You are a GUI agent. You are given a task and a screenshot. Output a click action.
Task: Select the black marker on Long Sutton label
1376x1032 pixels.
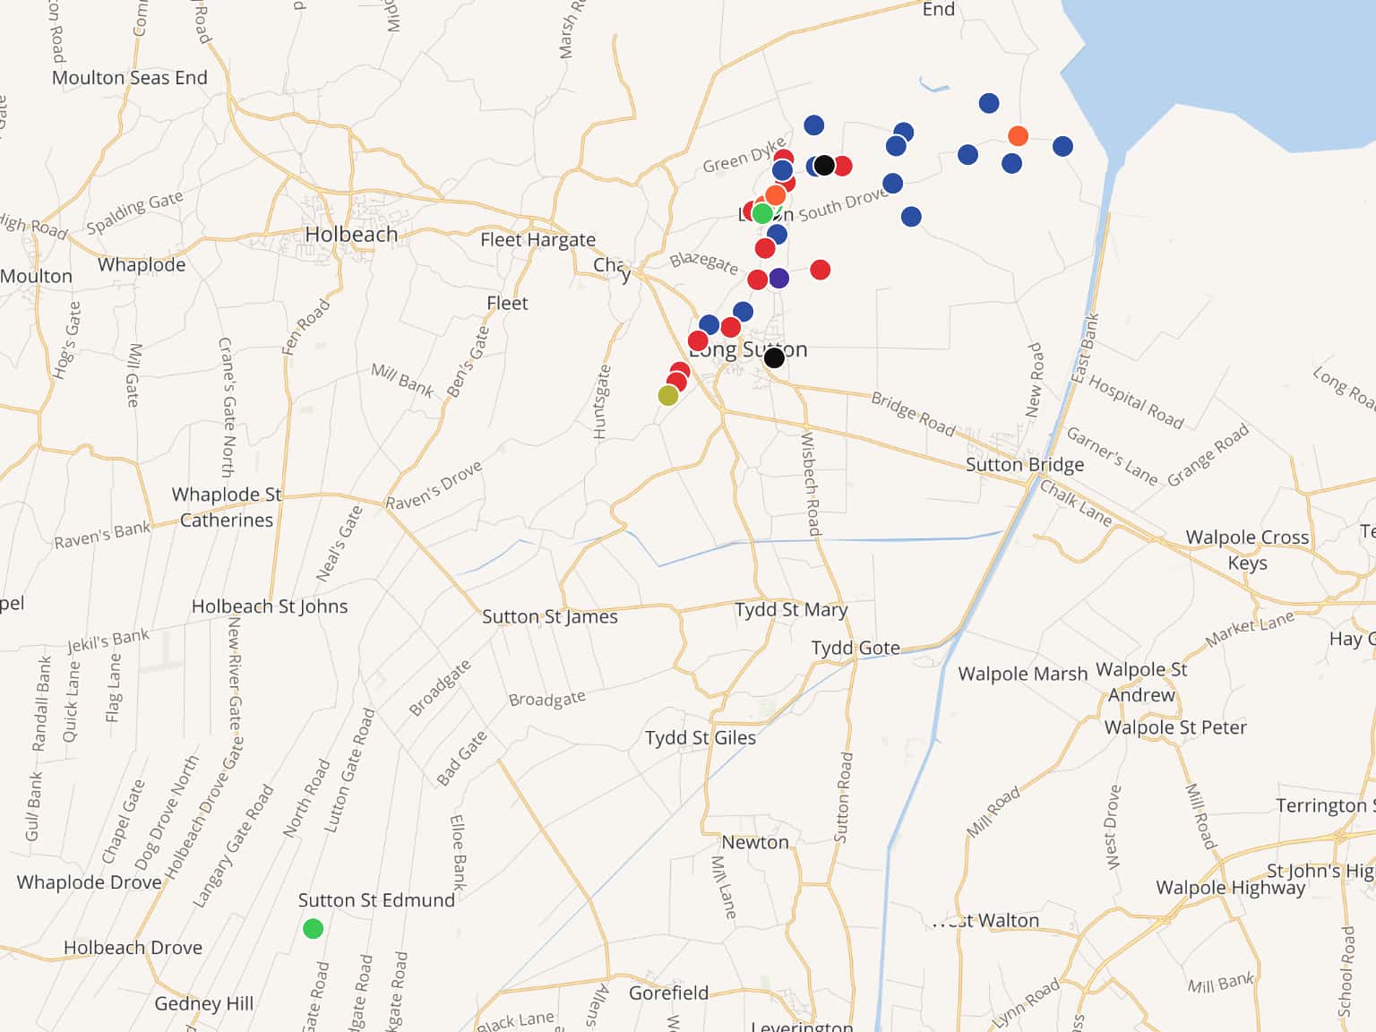click(x=775, y=358)
